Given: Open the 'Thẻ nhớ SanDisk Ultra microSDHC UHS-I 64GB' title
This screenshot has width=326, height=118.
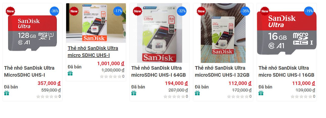Looking at the screenshot, I should [x=158, y=71].
